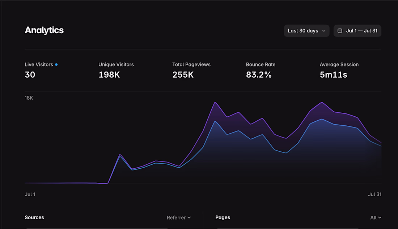398x229 pixels.
Task: Select the Unique Visitors metric
Action: [x=116, y=70]
